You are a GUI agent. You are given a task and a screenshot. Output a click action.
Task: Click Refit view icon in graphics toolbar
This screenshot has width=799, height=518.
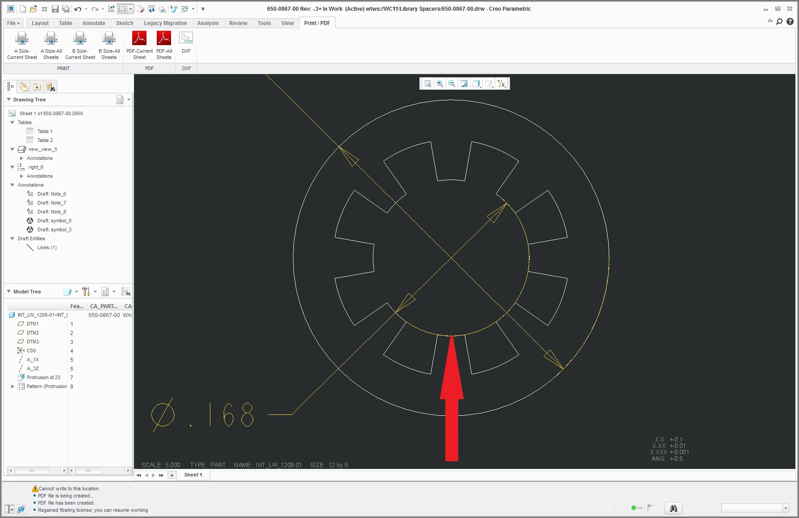click(x=428, y=84)
